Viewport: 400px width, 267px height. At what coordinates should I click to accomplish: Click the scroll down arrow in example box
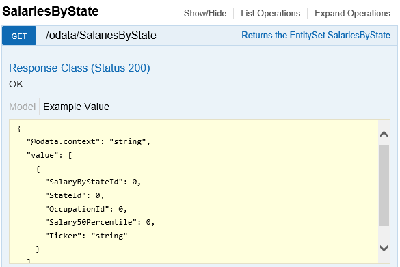[384, 248]
